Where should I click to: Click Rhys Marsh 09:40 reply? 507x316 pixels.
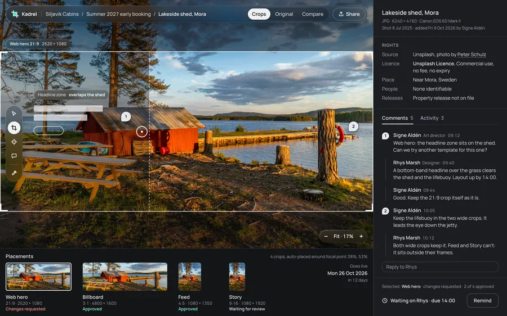(445, 170)
